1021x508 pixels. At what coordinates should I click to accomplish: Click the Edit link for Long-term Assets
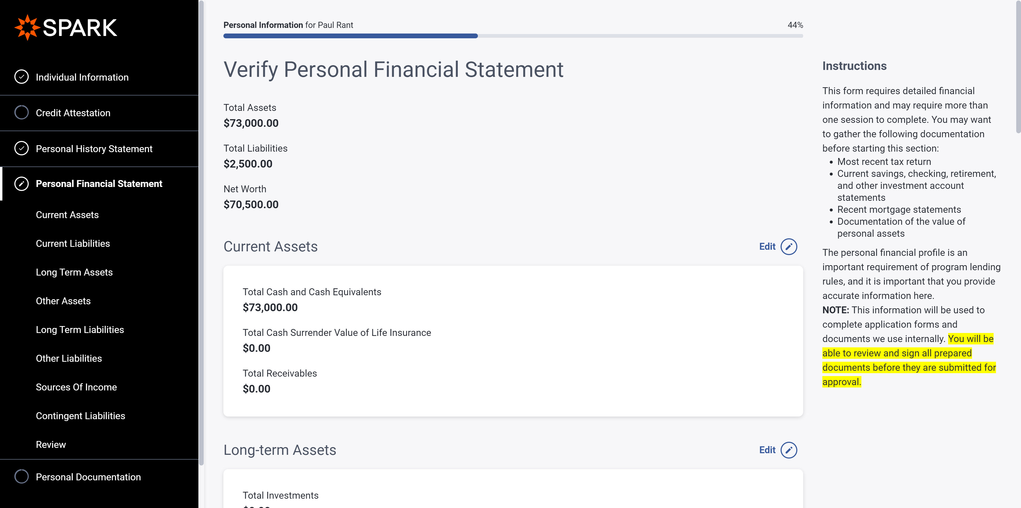pyautogui.click(x=767, y=450)
